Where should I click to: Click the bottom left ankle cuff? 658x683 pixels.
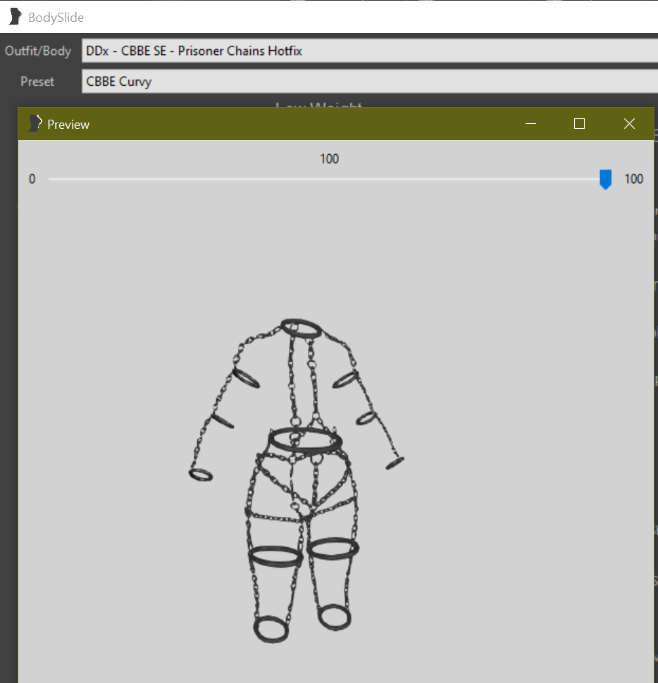pos(271,629)
